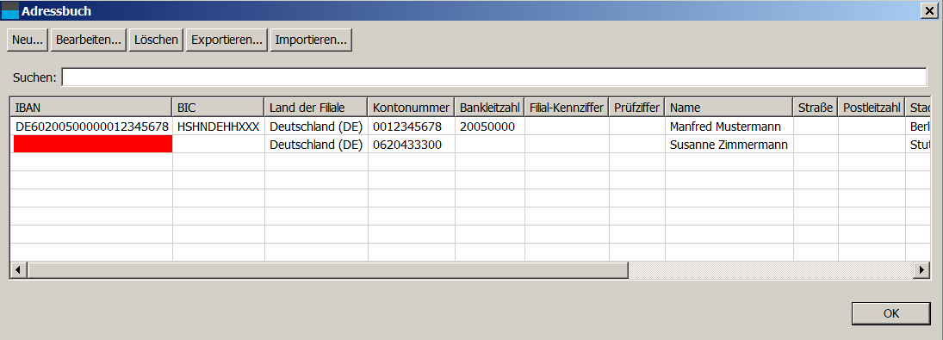Click the Importieren... button
The width and height of the screenshot is (943, 340).
click(x=311, y=40)
